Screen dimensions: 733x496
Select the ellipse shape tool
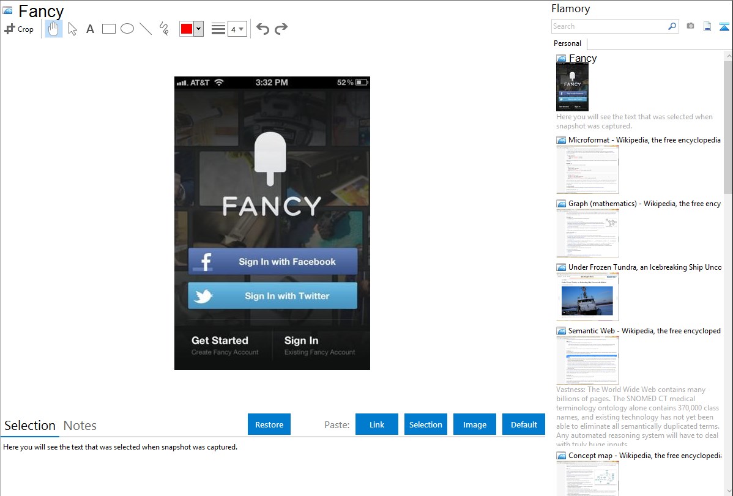point(127,29)
